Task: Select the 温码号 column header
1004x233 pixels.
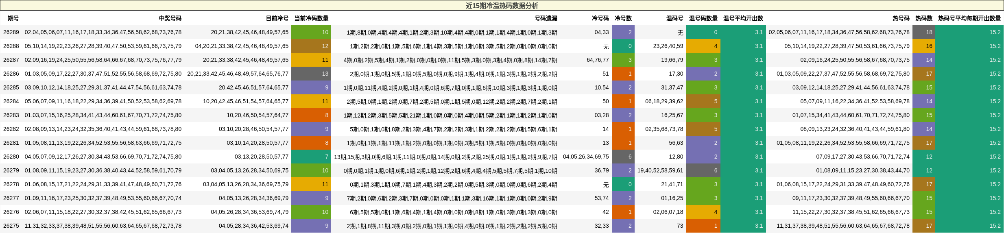Action: pos(674,18)
